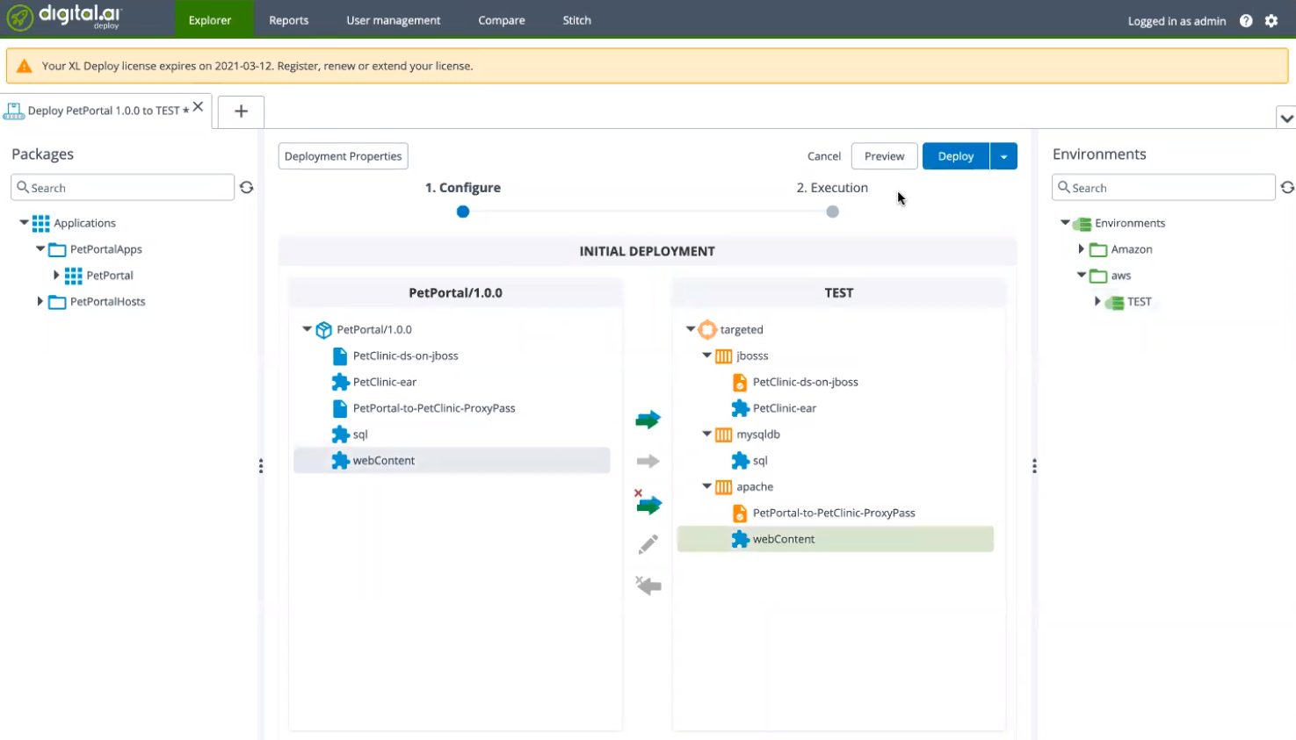Click the Environments panel splitter handle

tap(1034, 466)
